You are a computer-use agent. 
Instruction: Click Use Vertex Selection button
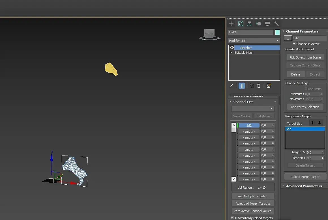[x=305, y=107]
